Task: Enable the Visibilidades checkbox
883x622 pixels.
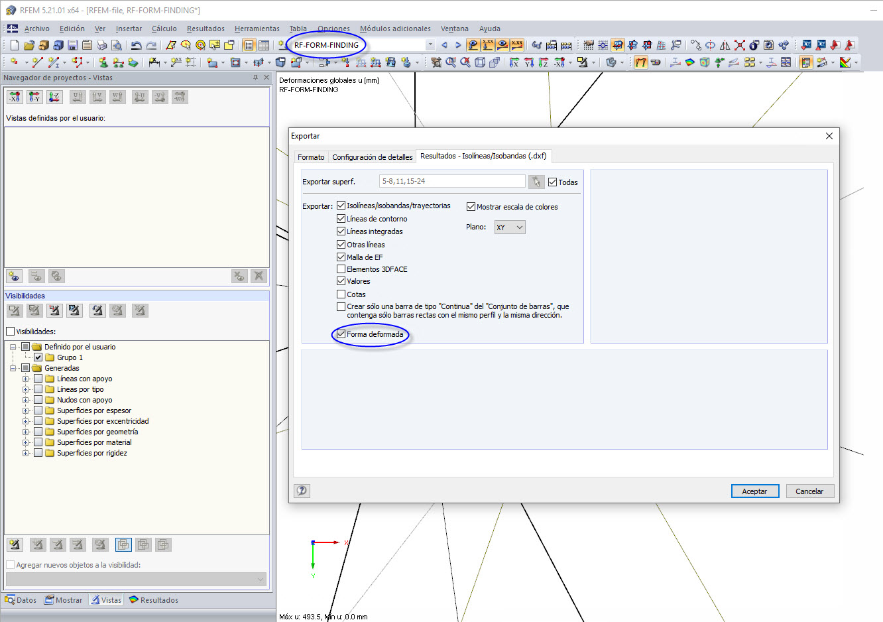Action: tap(10, 332)
